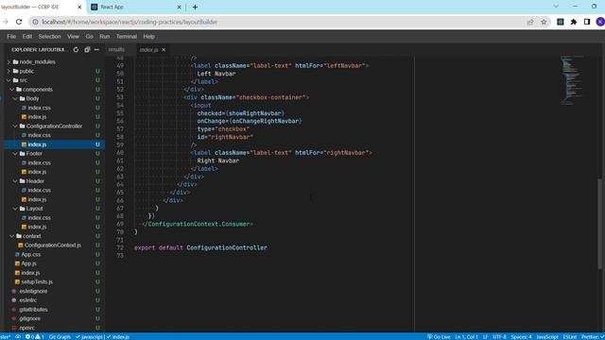Screen dimensions: 605x340
Task: Open a new browser tab
Action: (195, 7)
